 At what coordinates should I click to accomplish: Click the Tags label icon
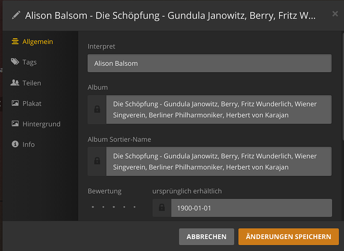tap(15, 62)
